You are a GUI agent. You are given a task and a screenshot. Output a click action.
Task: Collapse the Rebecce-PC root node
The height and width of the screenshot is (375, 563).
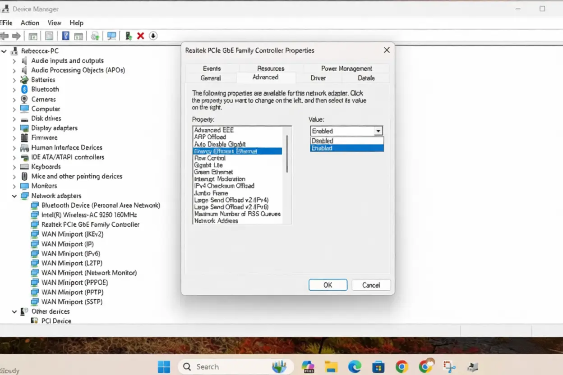click(4, 51)
